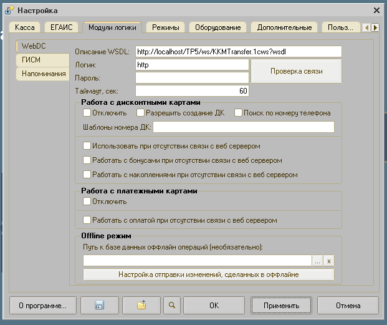This screenshot has width=387, height=325.
Task: Click the 'Описание WSDL' URL field
Action: pyautogui.click(x=238, y=51)
